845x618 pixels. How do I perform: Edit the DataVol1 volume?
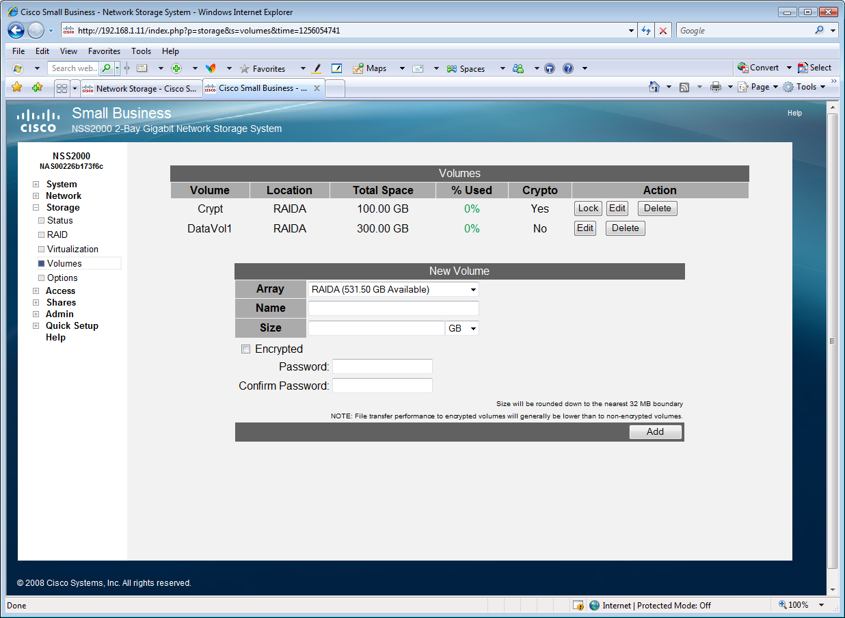[x=585, y=228]
